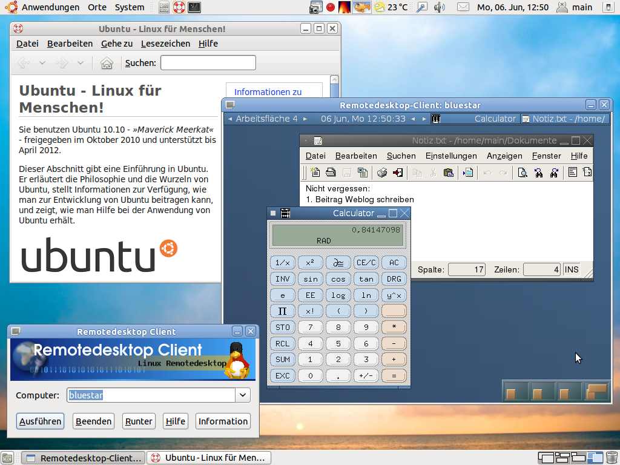The height and width of the screenshot is (465, 620).
Task: Click the home icon in help browser
Action: tap(107, 63)
